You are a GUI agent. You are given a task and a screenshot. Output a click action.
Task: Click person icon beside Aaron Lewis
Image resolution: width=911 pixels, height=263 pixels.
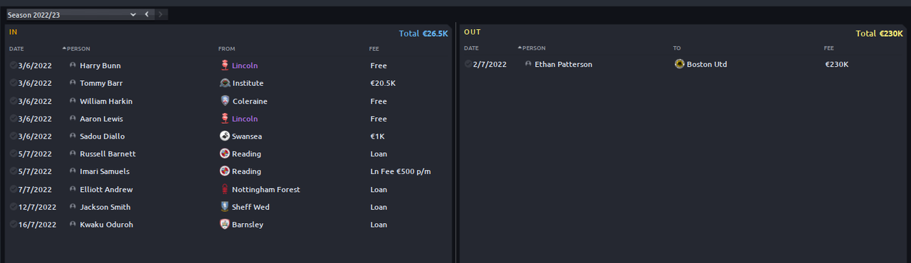(x=73, y=119)
